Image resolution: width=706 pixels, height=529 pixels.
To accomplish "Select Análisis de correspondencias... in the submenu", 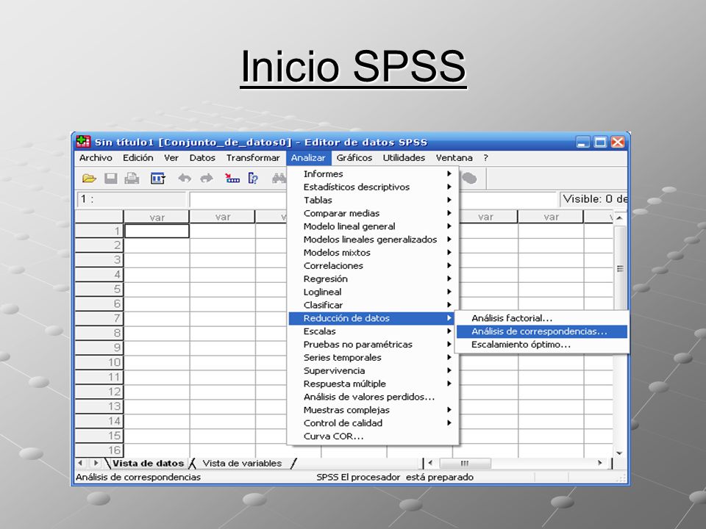I will click(542, 331).
